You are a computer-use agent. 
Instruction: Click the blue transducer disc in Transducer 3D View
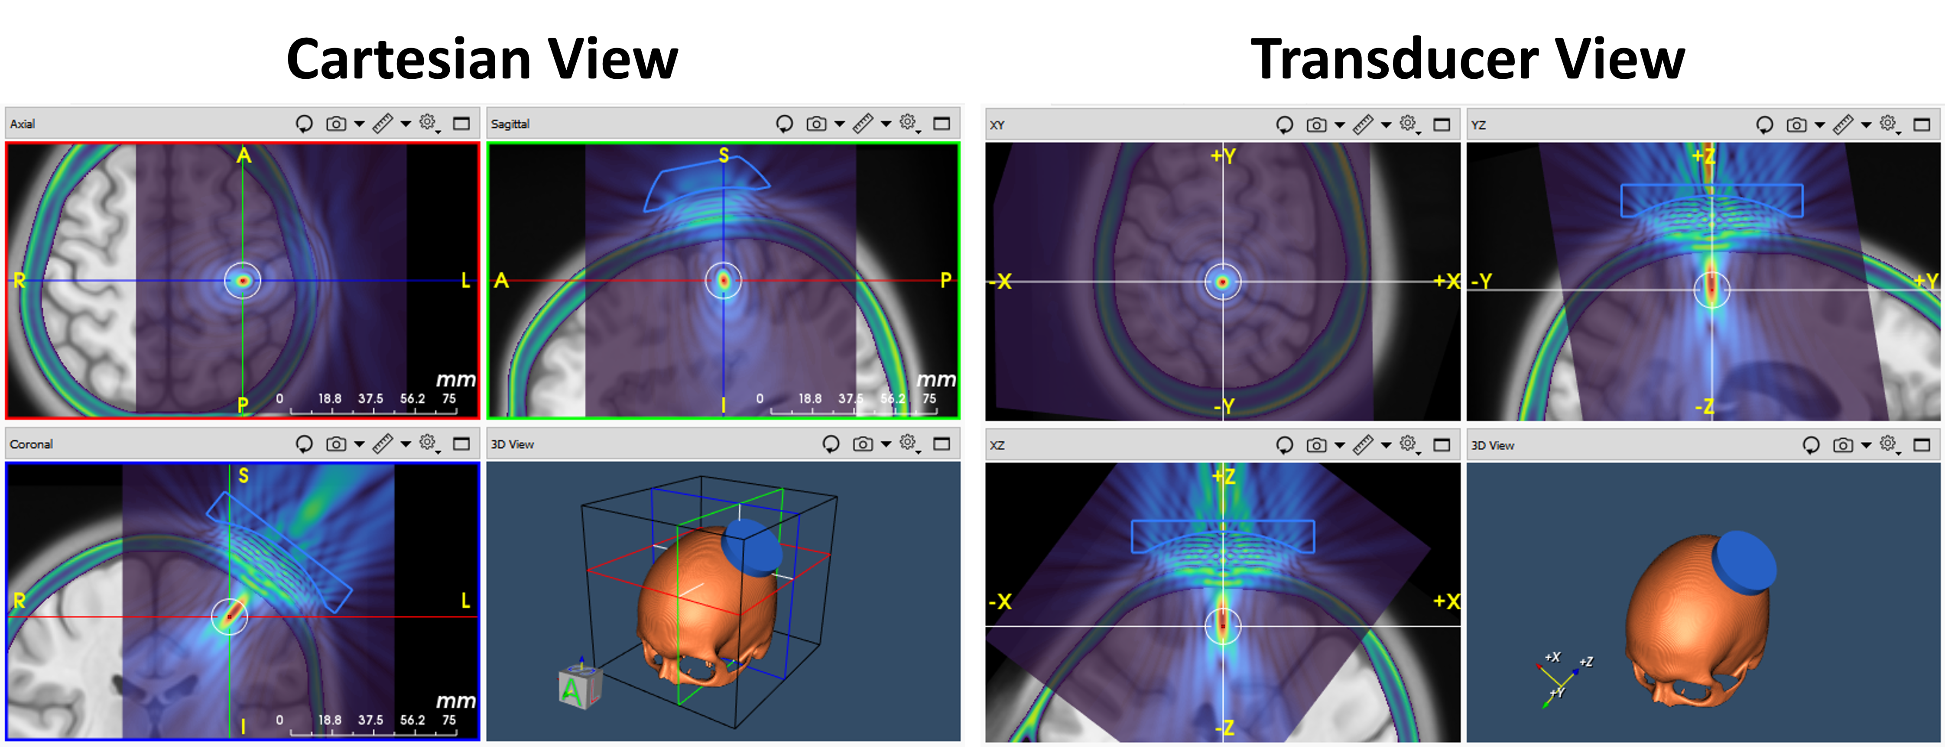(1744, 563)
